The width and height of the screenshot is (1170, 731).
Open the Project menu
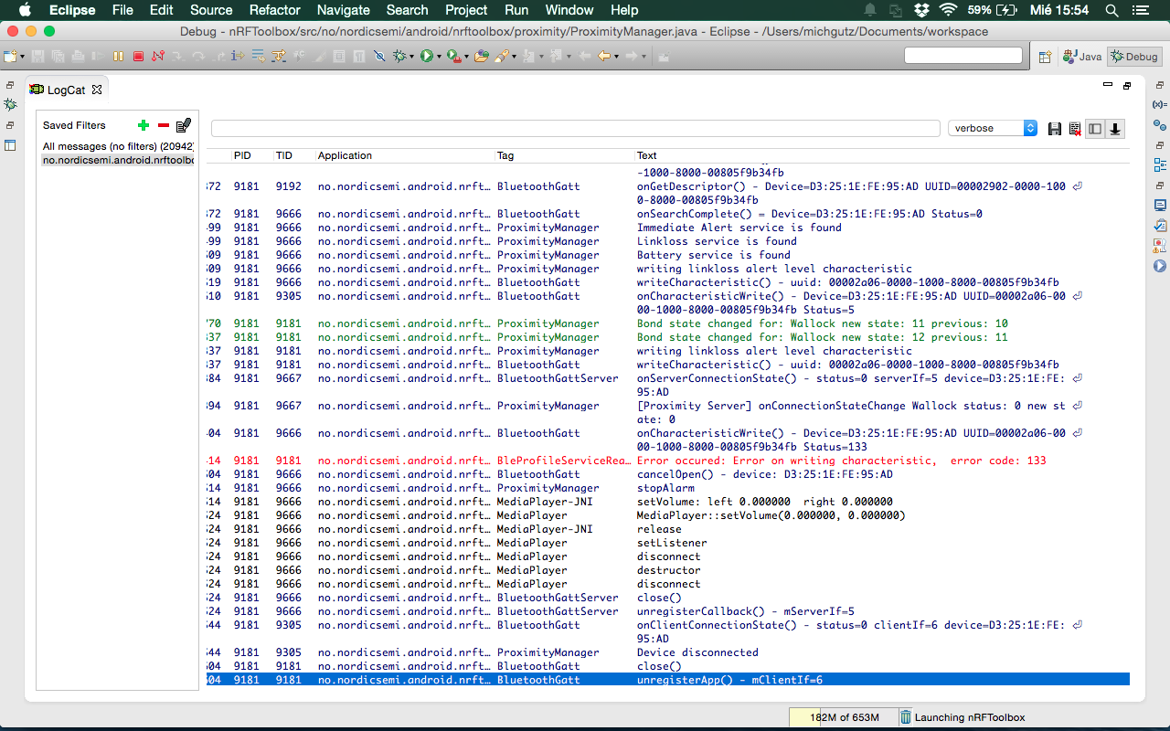pyautogui.click(x=466, y=10)
